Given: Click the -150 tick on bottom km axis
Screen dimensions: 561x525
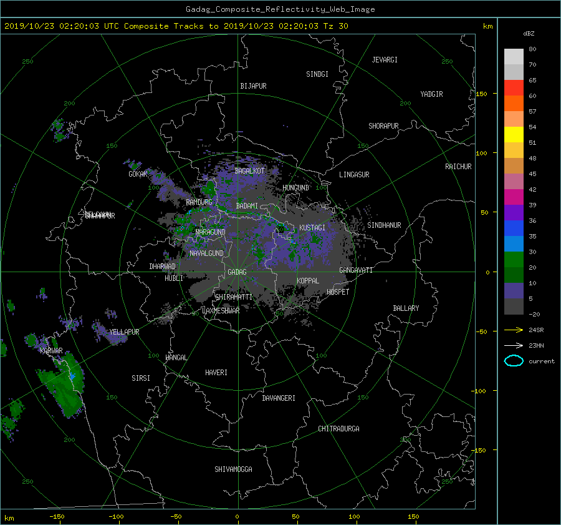Looking at the screenshot, I should click(x=57, y=516).
